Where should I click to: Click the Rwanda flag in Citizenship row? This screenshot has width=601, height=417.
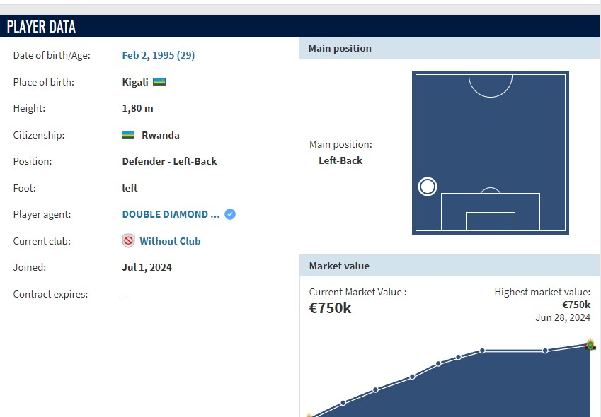(x=128, y=135)
